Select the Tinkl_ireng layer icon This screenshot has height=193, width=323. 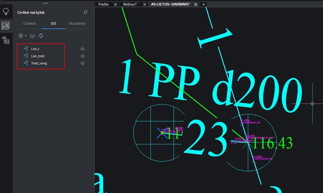pos(26,63)
